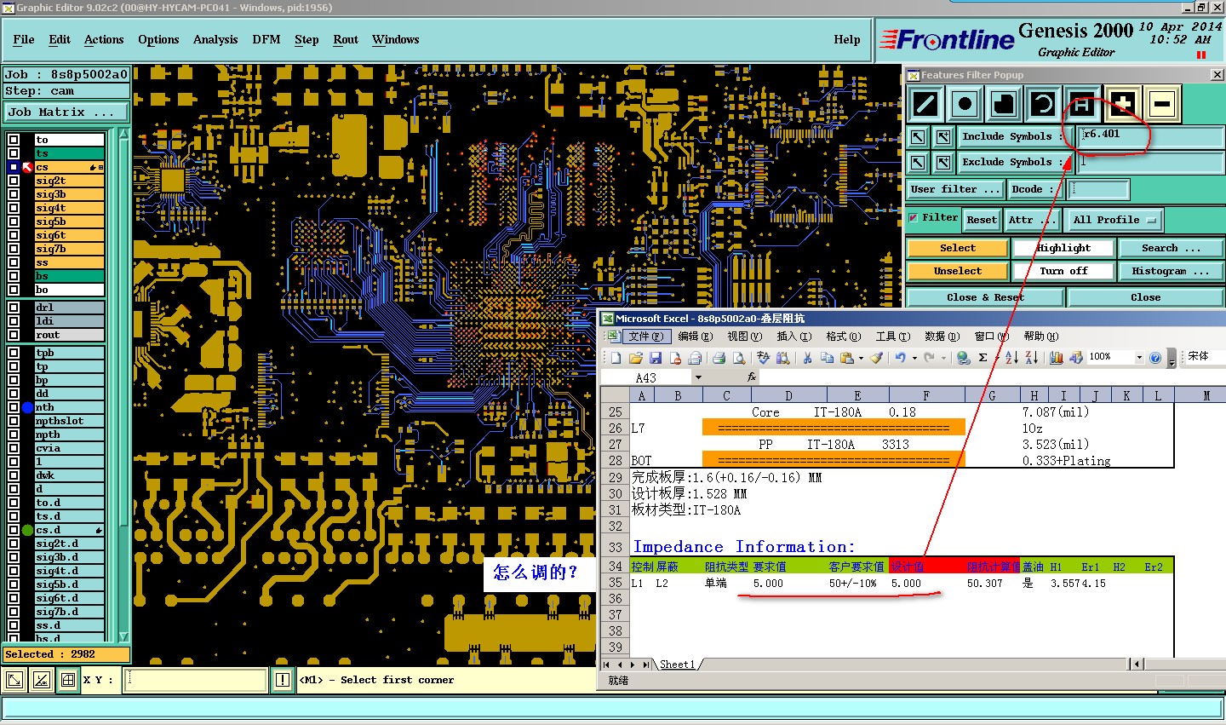Screen dimensions: 1226x725
Task: Click the zoom-area icon left of X Y
Action: point(14,680)
